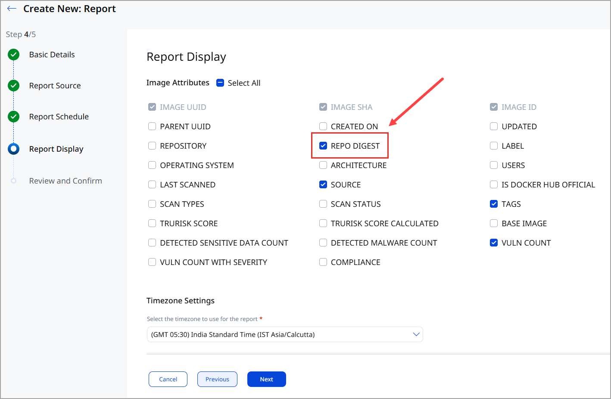Viewport: 611px width, 399px height.
Task: Click the Step 4/5 indicator text
Action: [21, 34]
